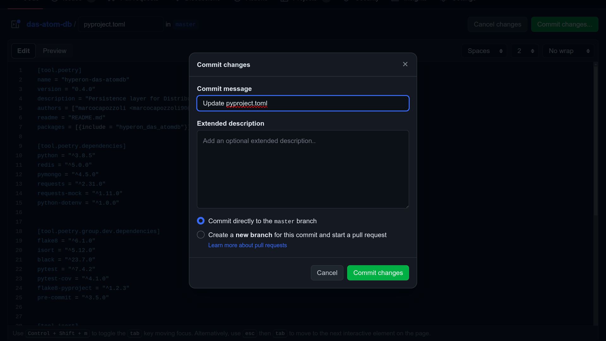Click the Commit changes... button in header
Image resolution: width=606 pixels, height=341 pixels.
point(565,24)
